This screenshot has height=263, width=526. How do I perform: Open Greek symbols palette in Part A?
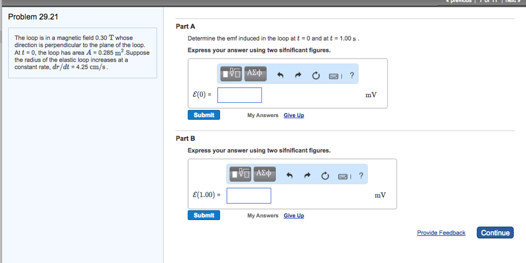click(256, 74)
